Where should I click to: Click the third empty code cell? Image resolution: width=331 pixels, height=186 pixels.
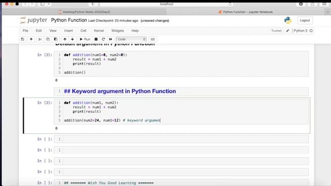click(181, 161)
